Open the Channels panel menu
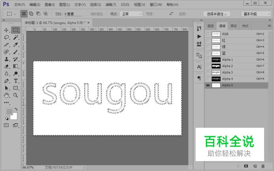The height and width of the screenshot is (171, 274). [269, 26]
